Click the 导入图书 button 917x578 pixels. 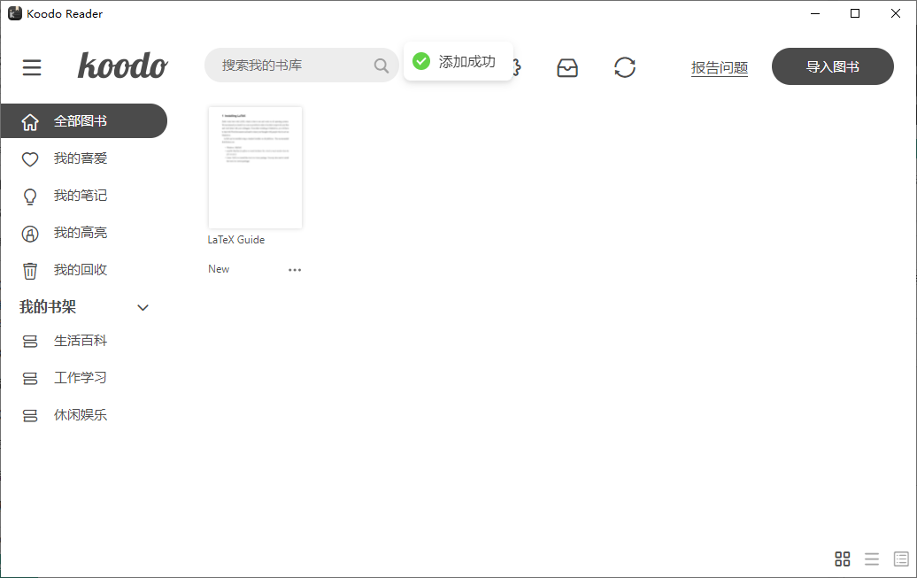point(832,66)
